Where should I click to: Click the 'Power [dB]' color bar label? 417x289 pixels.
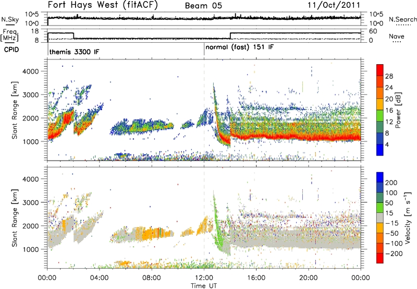(x=398, y=110)
